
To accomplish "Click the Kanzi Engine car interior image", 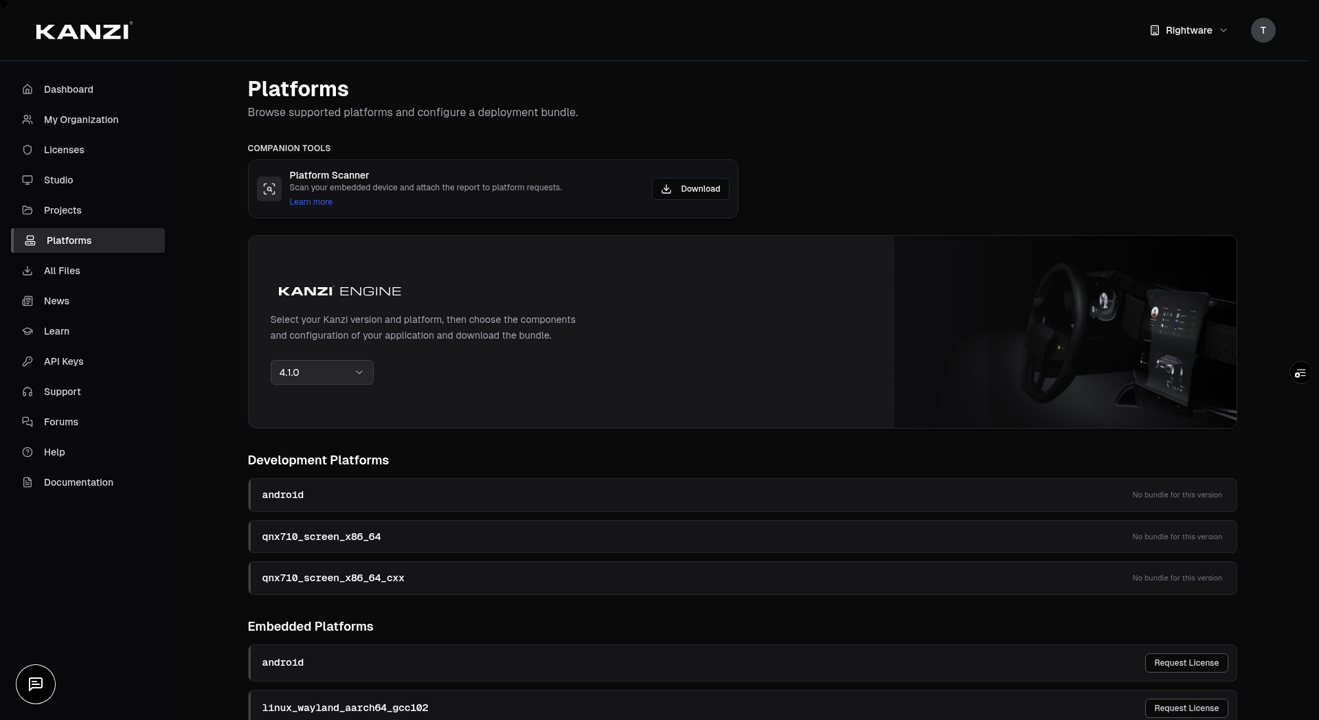I will click(1066, 332).
